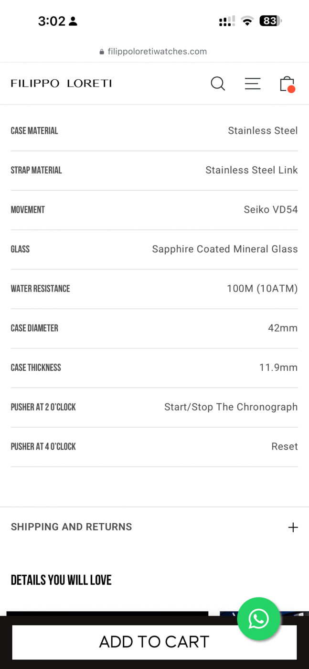Viewport: 309px width, 669px height.
Task: Tap the Sapphire Coated Mineral Glass text
Action: pyautogui.click(x=224, y=249)
